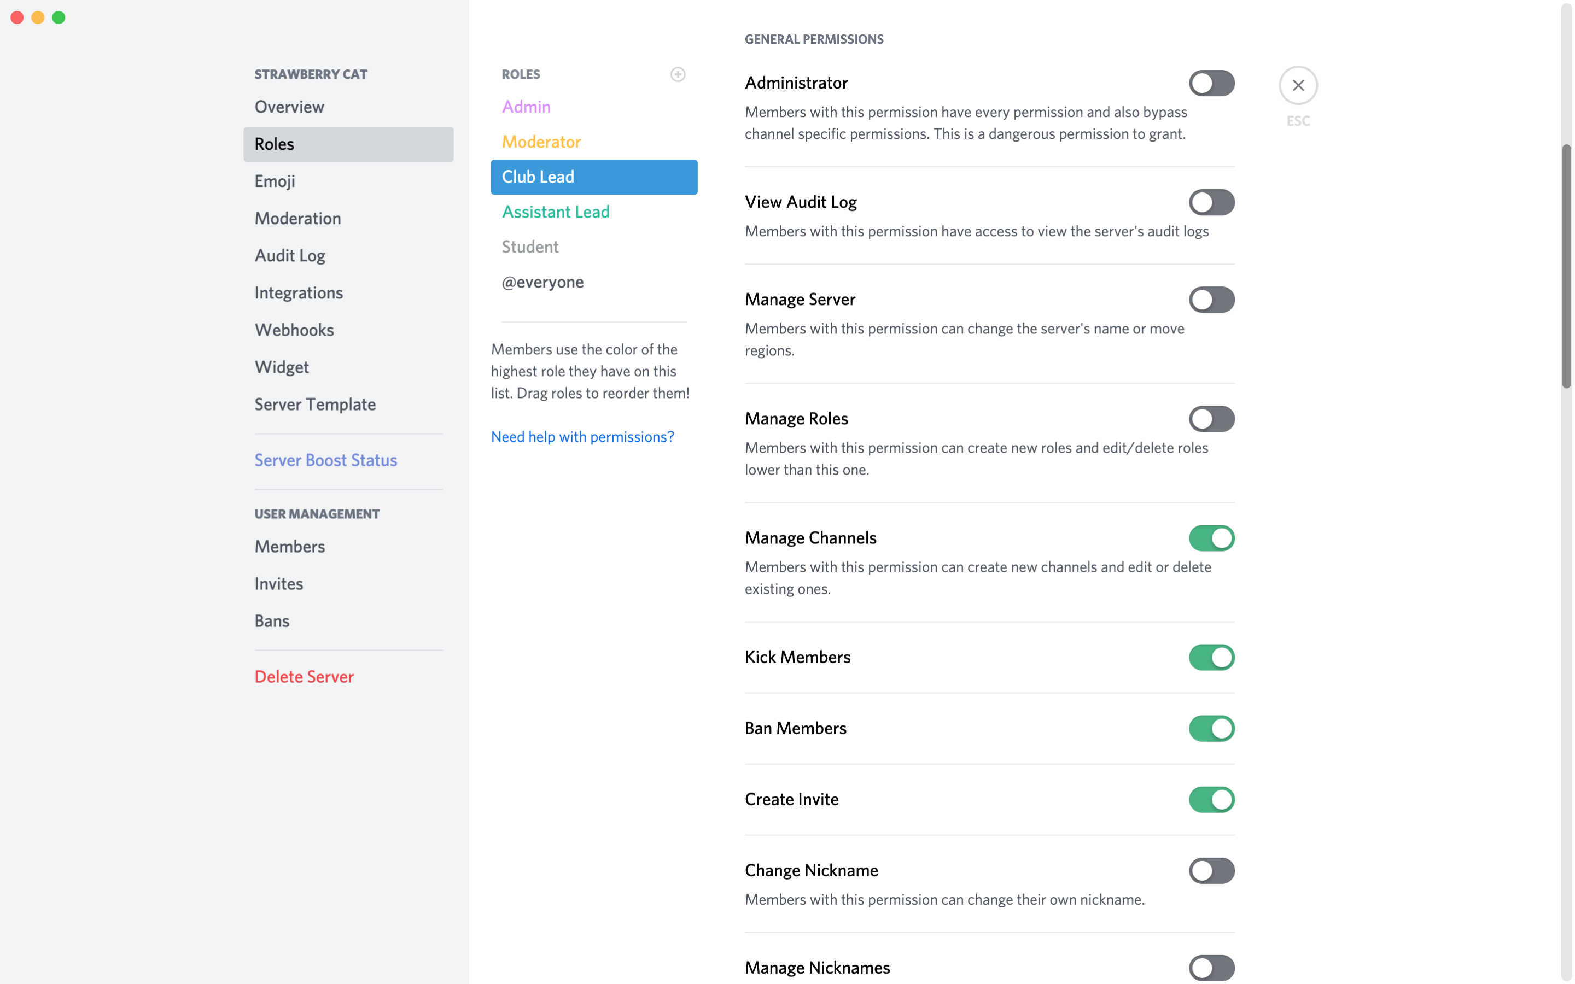Expand the @everyone role settings
This screenshot has width=1575, height=984.
[542, 281]
